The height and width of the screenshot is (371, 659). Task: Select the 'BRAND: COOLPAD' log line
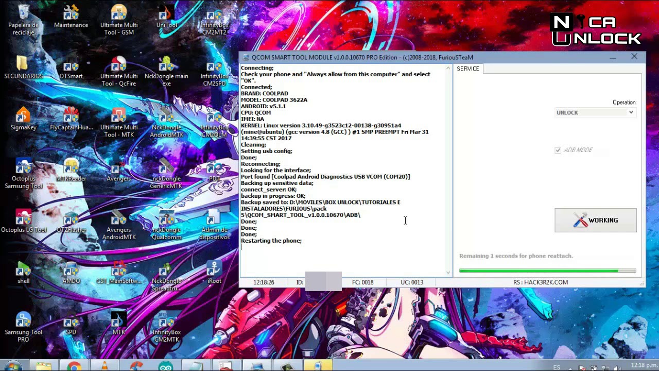point(265,93)
